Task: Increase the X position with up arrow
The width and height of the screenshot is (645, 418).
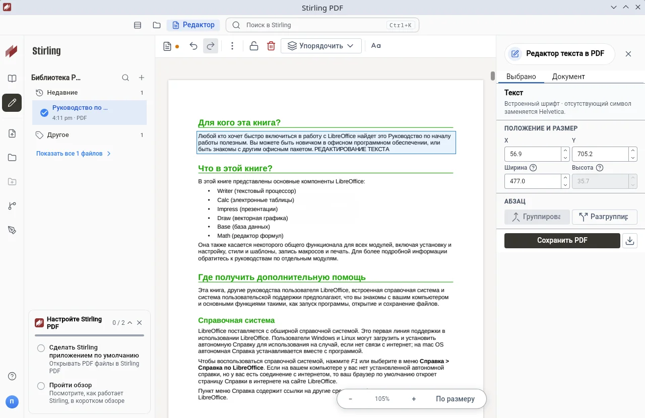Action: (x=565, y=151)
